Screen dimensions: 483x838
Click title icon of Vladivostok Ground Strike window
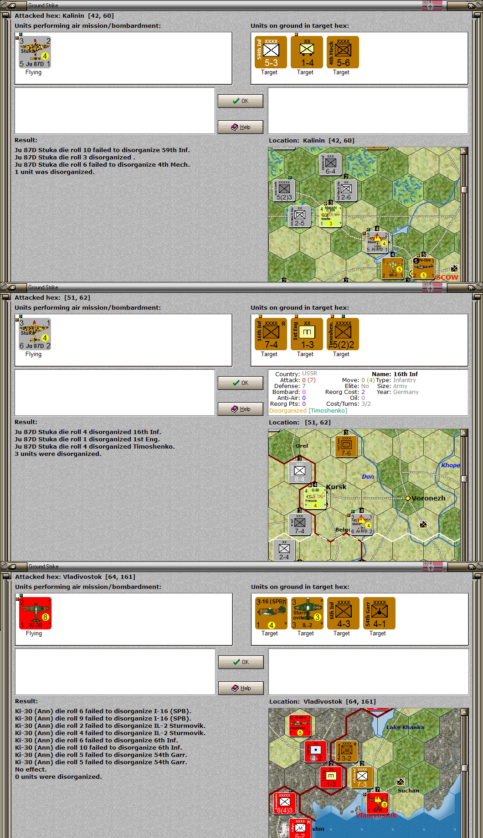[12, 567]
